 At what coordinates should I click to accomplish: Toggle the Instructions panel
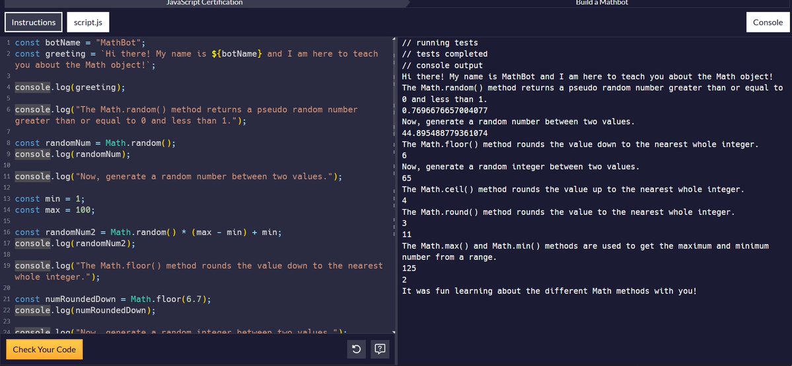[x=34, y=22]
